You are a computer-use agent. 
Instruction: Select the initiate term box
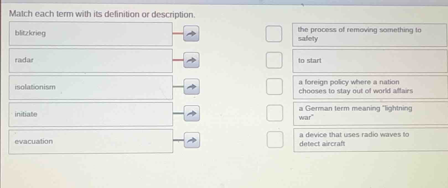[x=91, y=114]
